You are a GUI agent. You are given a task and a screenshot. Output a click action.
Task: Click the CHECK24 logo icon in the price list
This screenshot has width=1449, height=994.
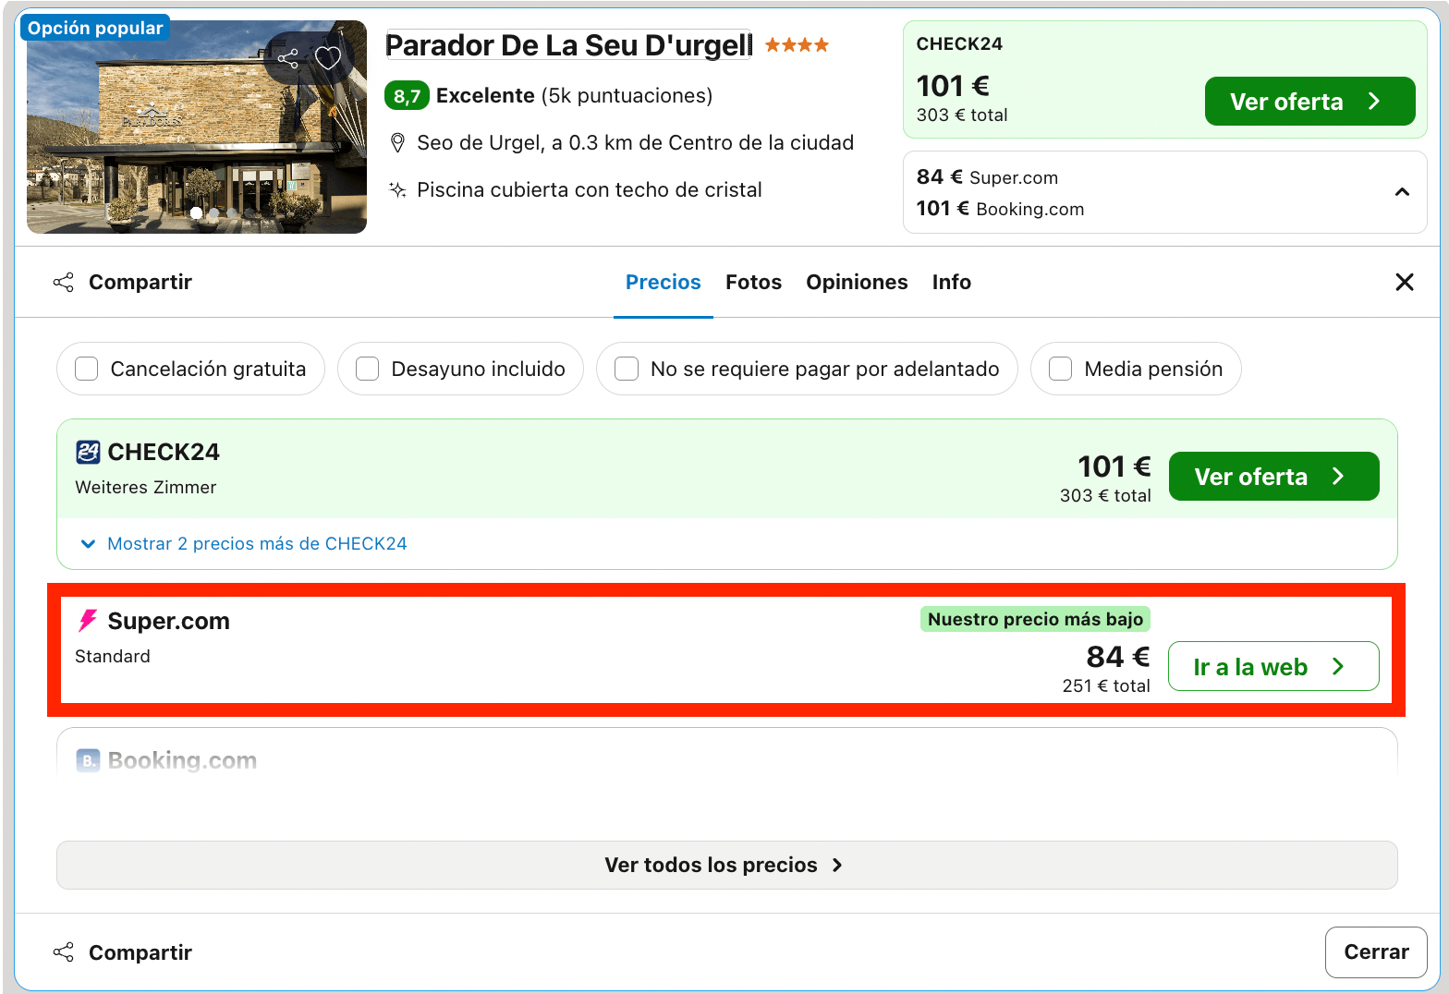pos(88,452)
